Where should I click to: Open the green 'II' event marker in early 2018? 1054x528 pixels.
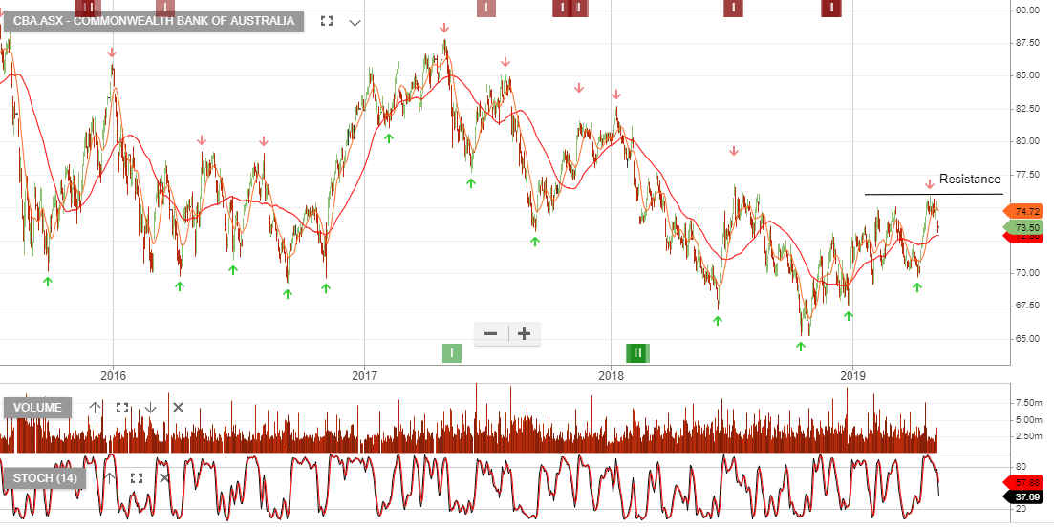[638, 352]
